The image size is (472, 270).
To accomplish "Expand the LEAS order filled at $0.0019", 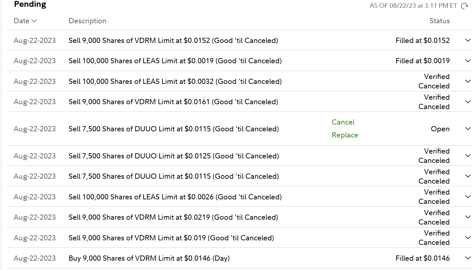I will coord(467,61).
